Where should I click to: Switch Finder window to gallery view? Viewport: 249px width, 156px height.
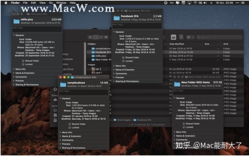pos(106,37)
